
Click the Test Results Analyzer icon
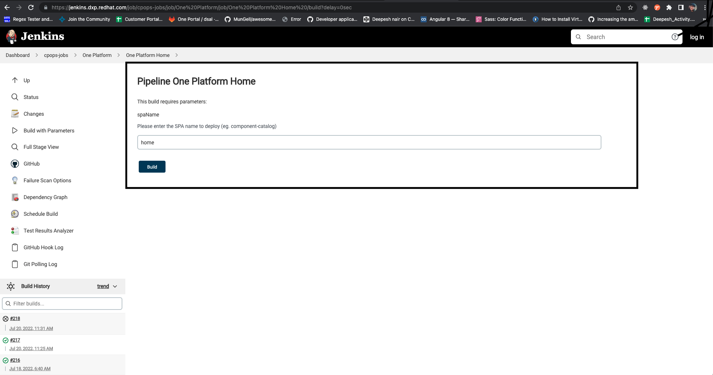point(15,231)
